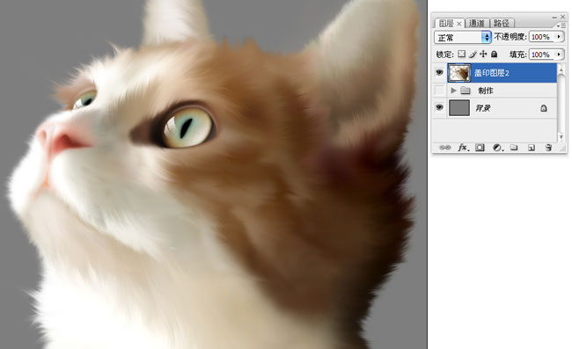Toggle lock all padlock icon
The width and height of the screenshot is (572, 349).
(x=494, y=54)
